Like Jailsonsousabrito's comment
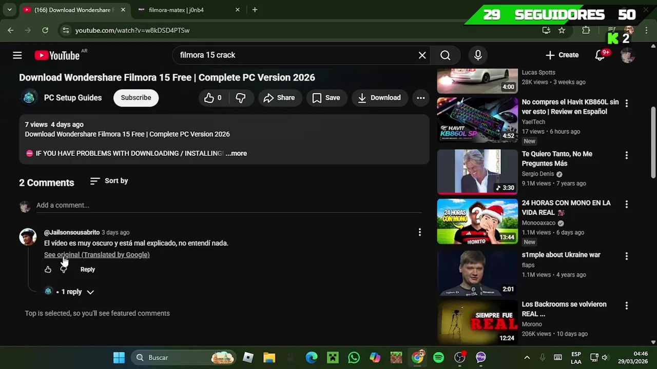Screen dimensions: 657x369 coord(48,270)
